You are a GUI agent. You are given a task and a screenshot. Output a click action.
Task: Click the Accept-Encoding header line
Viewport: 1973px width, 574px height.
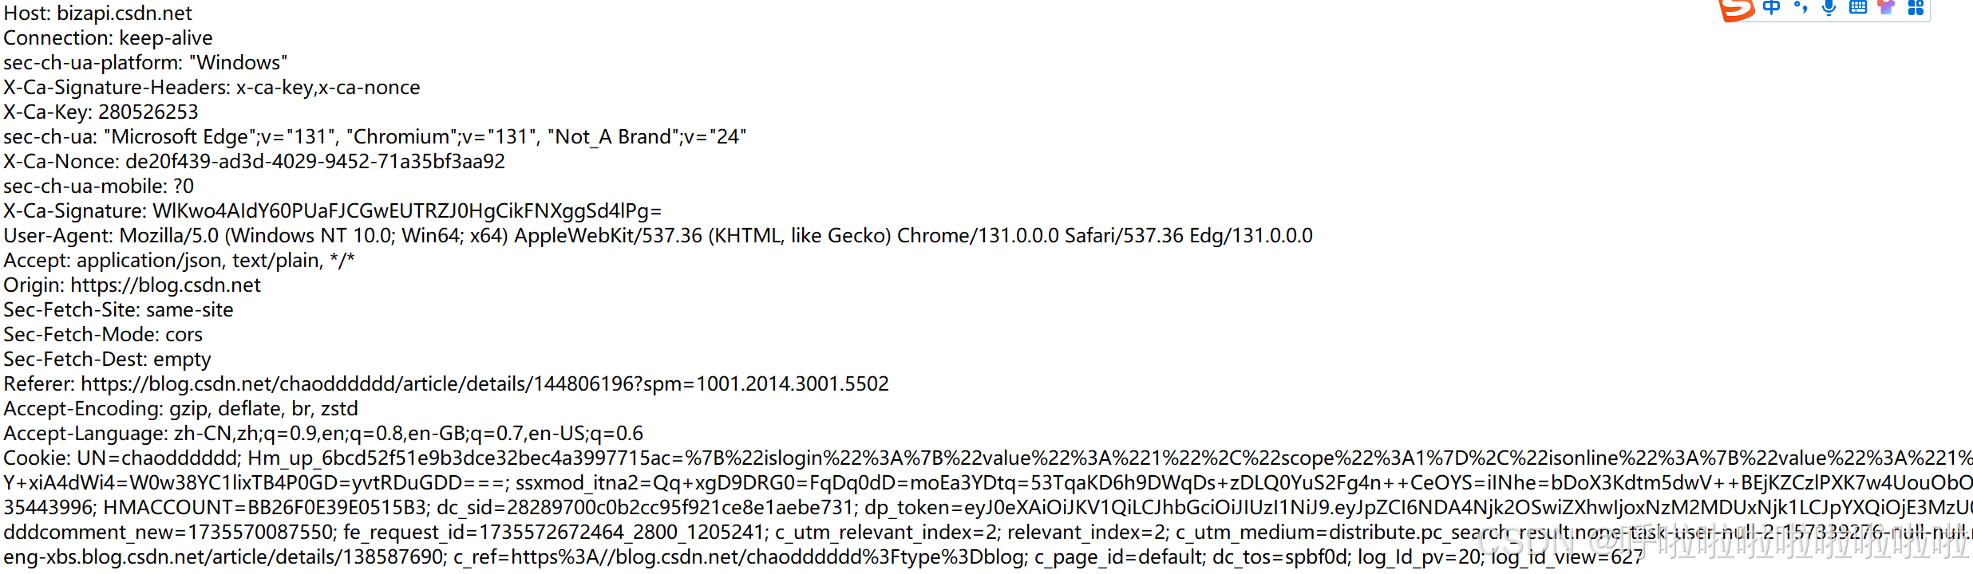tap(181, 409)
